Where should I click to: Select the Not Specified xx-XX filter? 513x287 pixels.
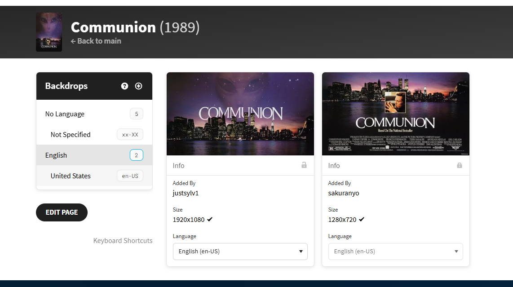[x=94, y=134]
